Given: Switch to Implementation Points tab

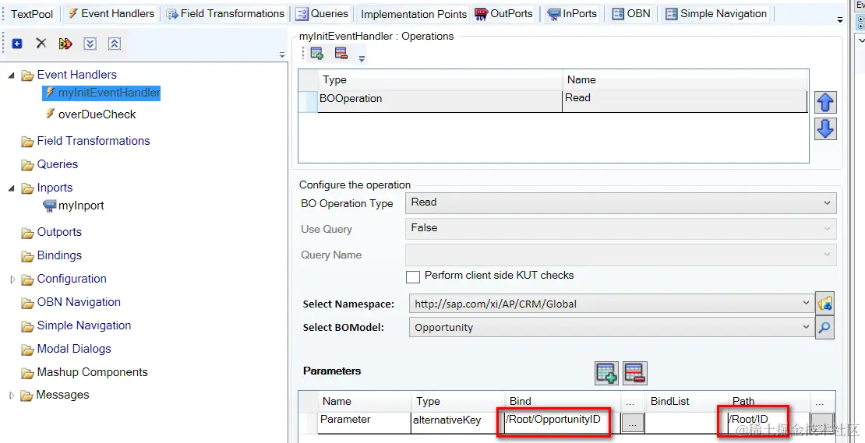Looking at the screenshot, I should [x=414, y=14].
